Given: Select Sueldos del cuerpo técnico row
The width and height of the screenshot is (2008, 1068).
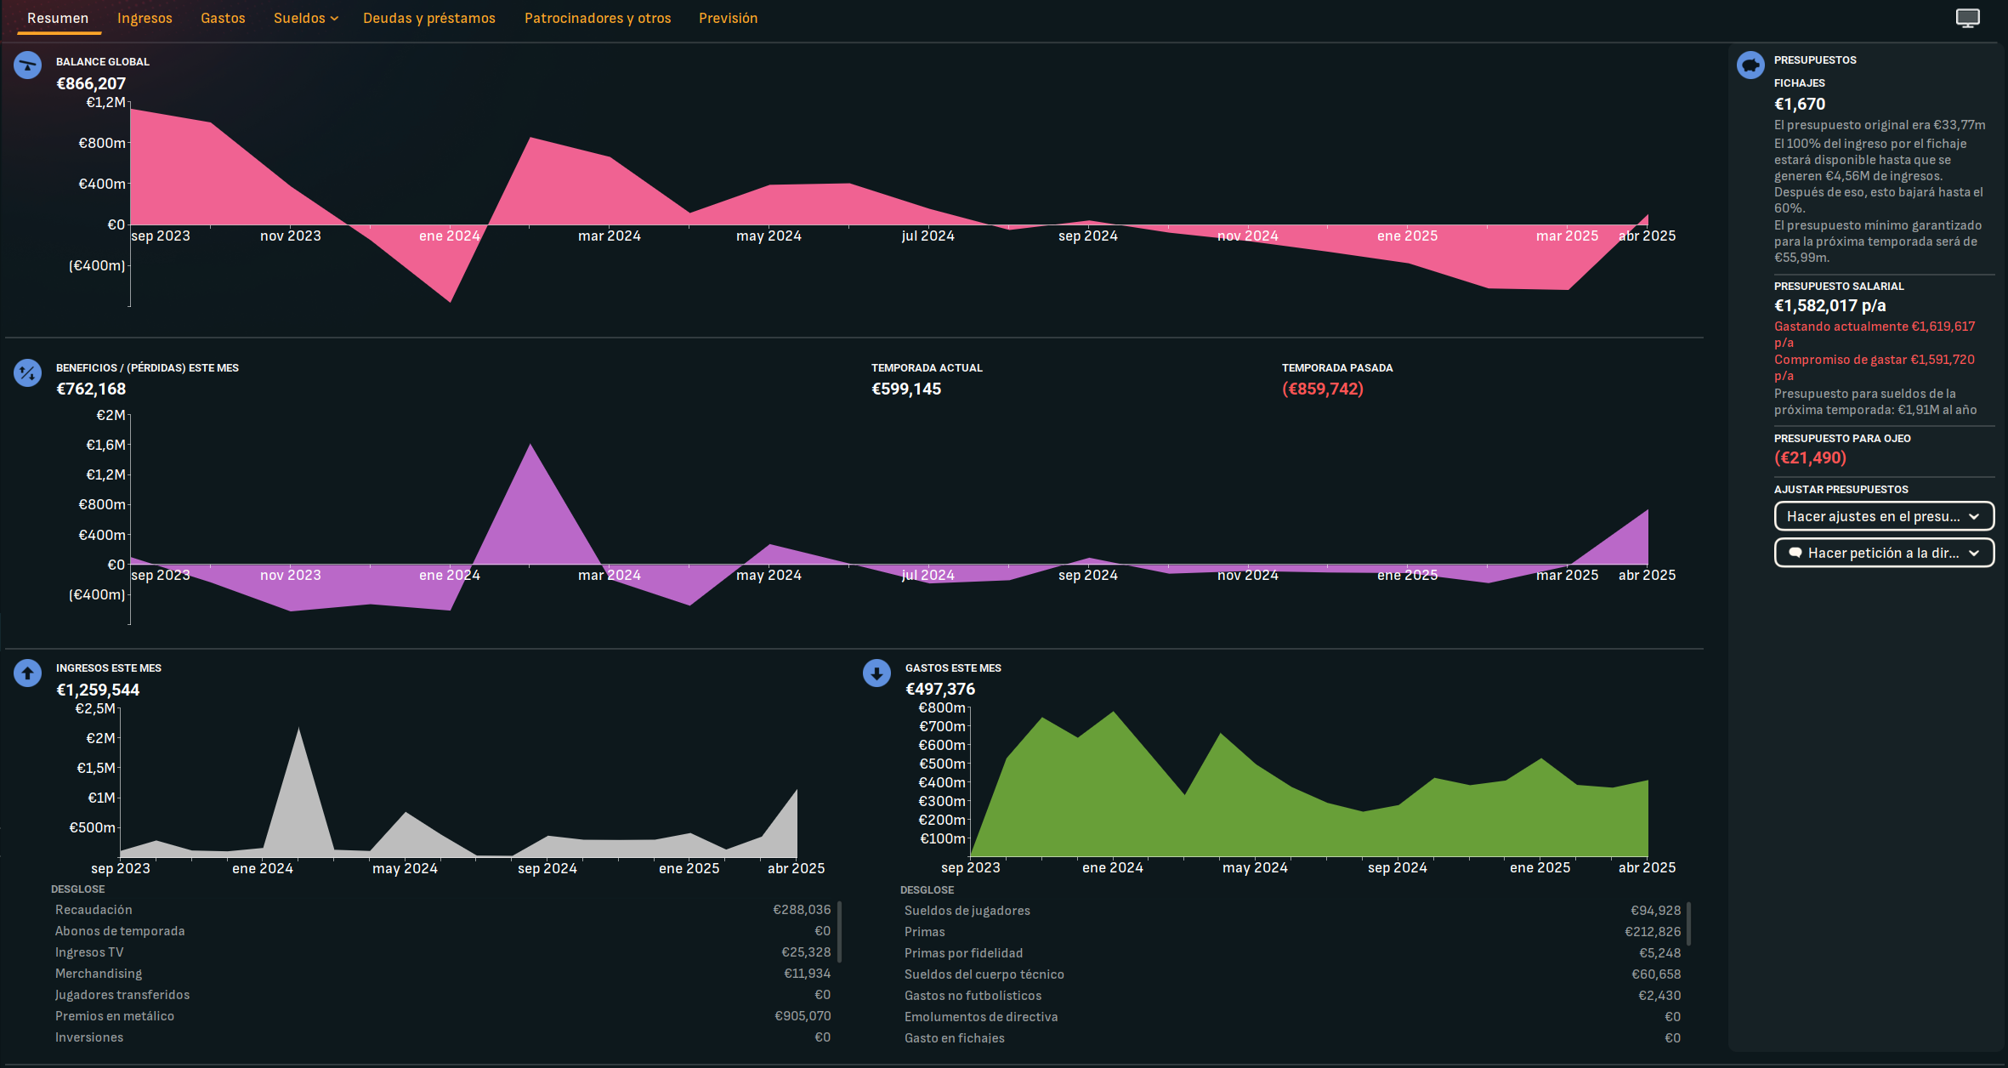Looking at the screenshot, I should 1292,974.
